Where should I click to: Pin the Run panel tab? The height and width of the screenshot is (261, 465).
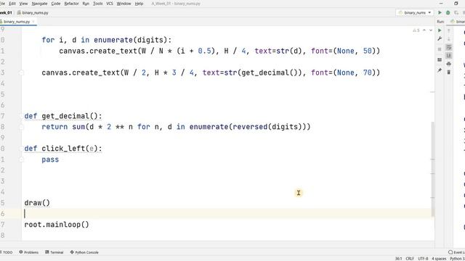pyautogui.click(x=440, y=70)
